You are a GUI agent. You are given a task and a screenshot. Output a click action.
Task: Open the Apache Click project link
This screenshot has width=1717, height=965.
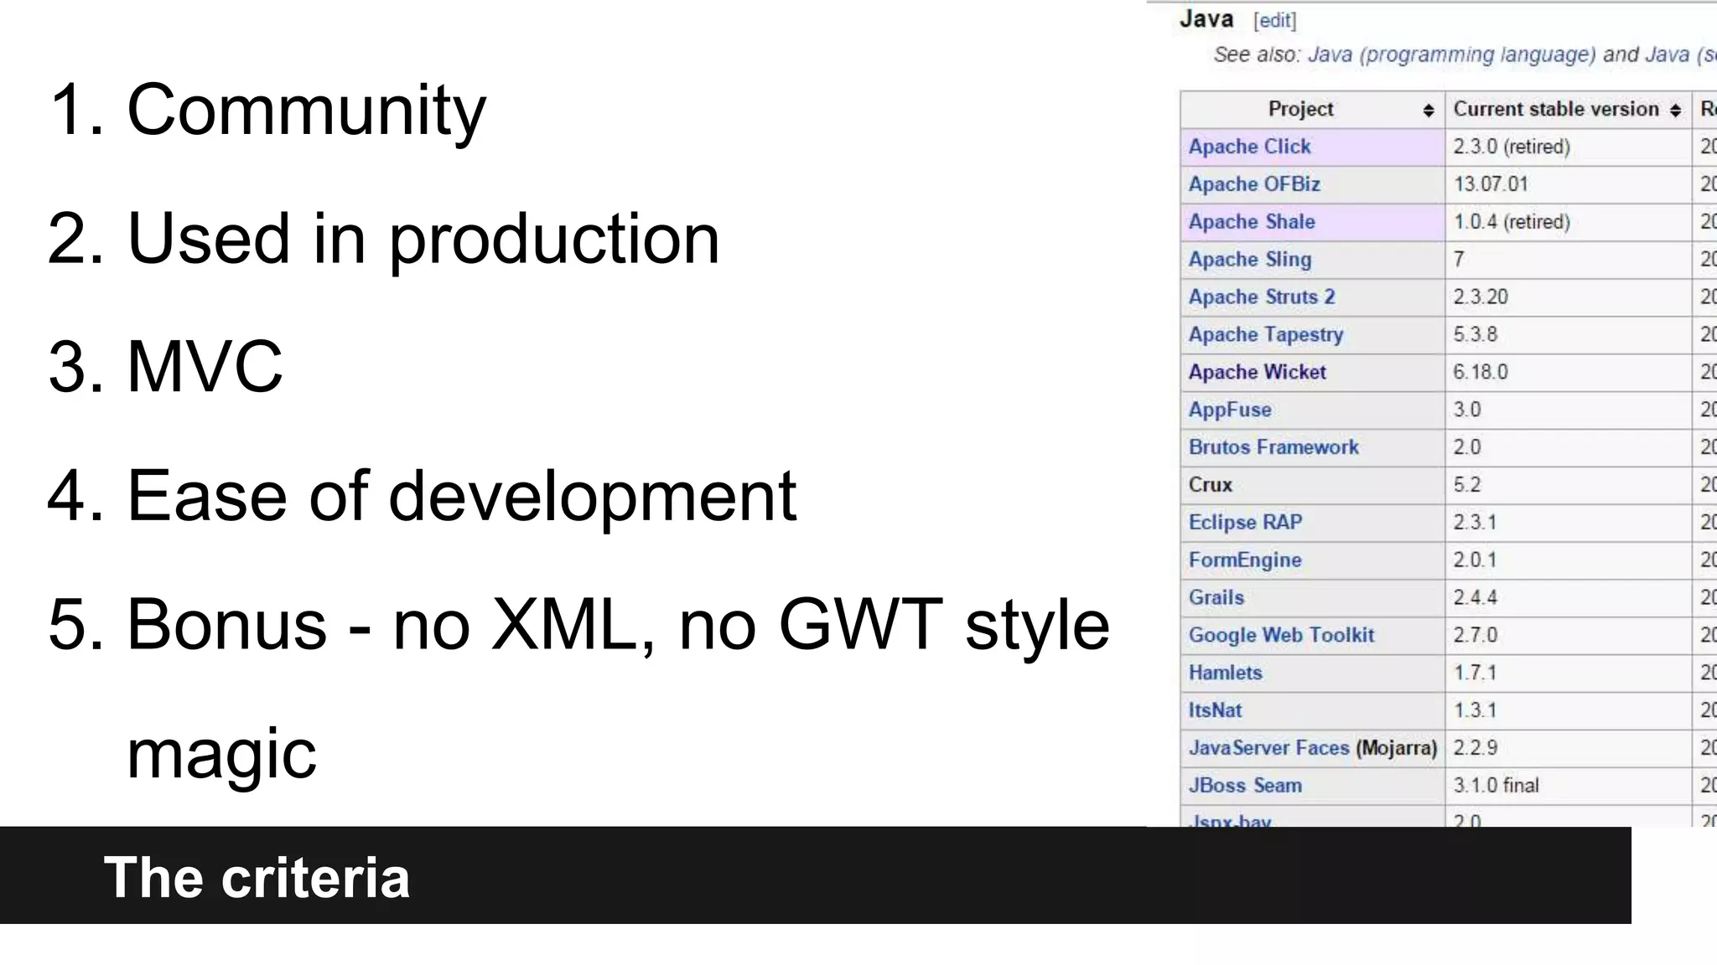[x=1249, y=147]
